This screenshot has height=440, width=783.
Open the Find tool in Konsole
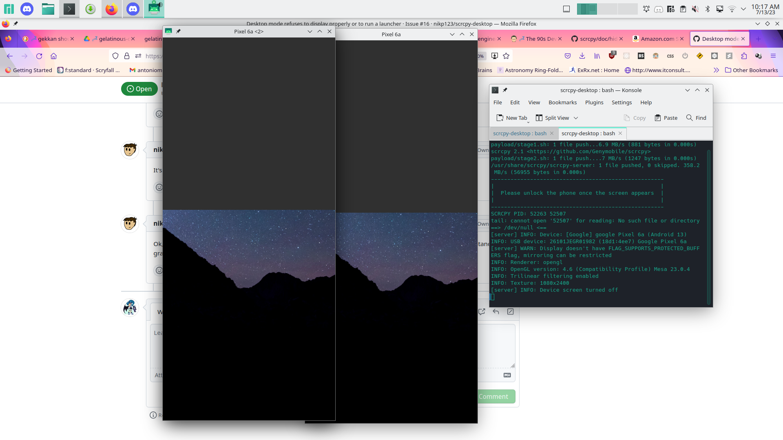(696, 118)
